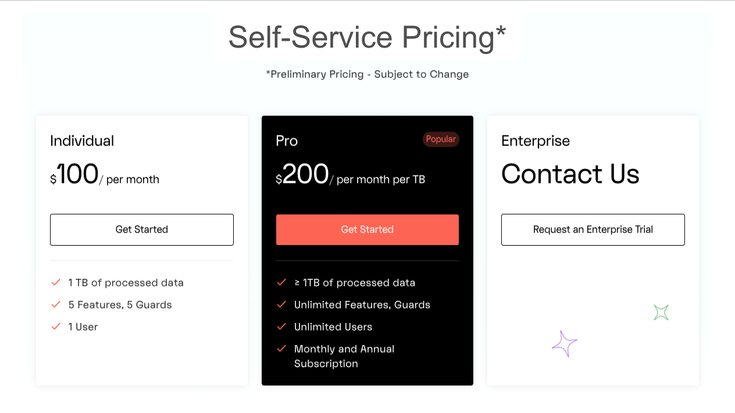Click checkmark beside 1 TB of processed data

pyautogui.click(x=56, y=282)
